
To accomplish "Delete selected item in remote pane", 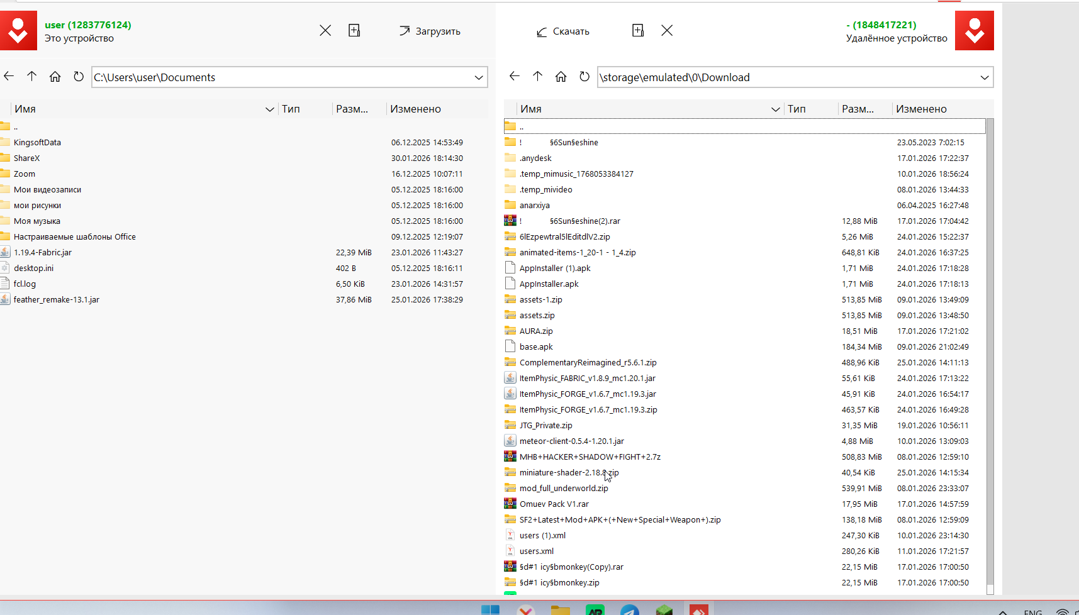I will point(668,31).
